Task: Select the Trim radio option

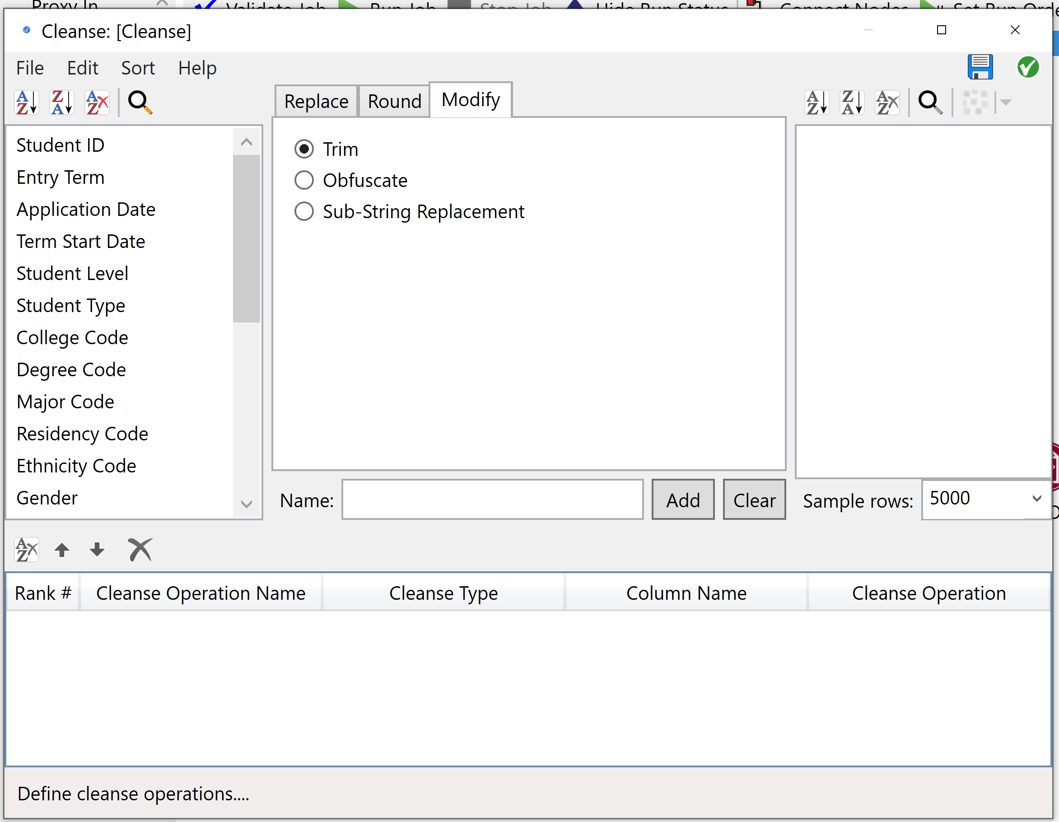Action: tap(304, 149)
